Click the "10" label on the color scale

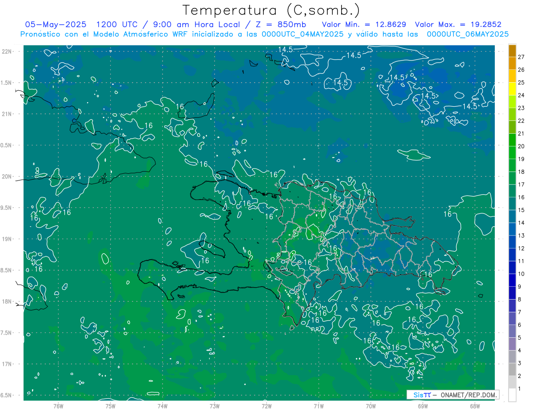[x=521, y=274]
